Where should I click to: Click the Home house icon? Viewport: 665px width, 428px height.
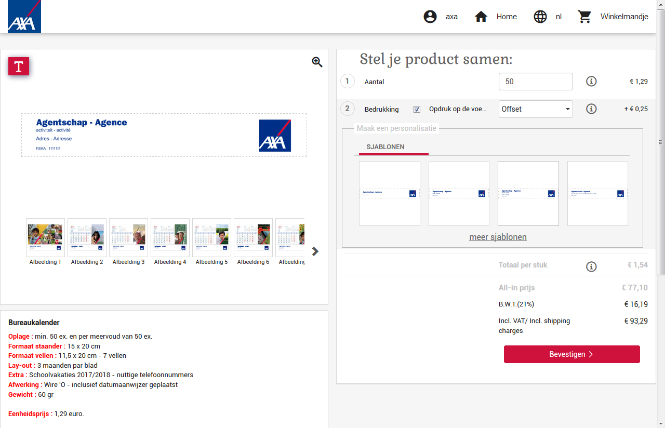(x=481, y=17)
